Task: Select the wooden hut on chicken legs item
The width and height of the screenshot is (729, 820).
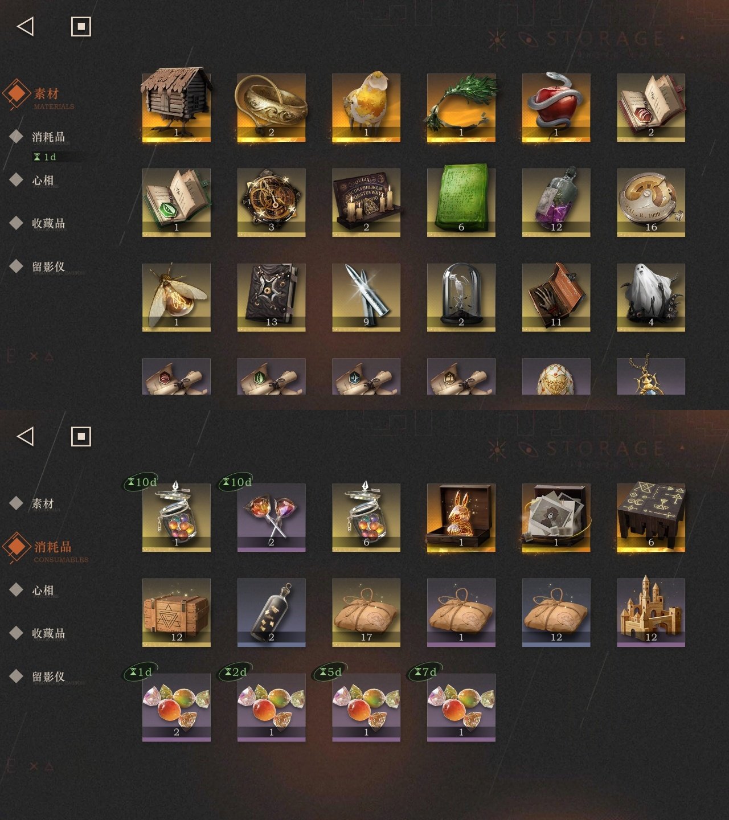Action: point(177,107)
